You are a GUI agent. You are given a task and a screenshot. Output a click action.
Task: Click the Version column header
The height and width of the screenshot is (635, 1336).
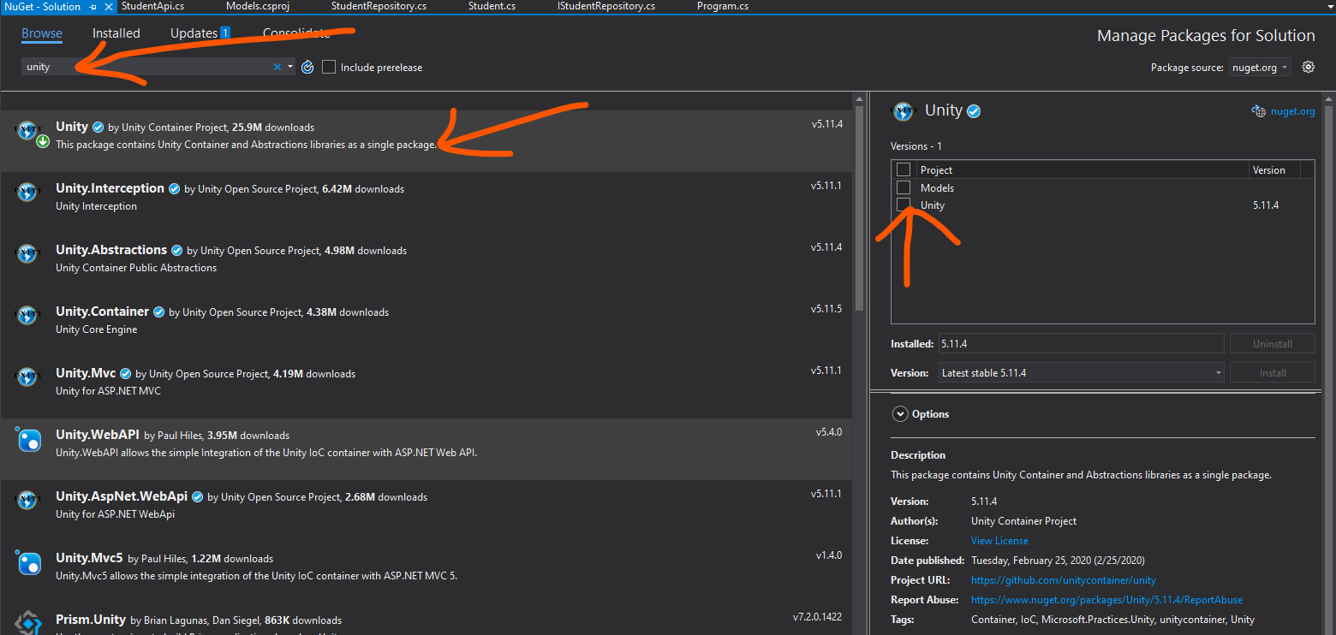tap(1268, 170)
